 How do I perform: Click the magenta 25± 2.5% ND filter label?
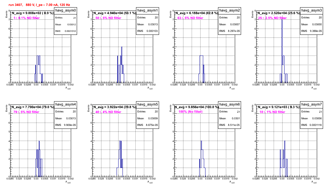(x=272, y=18)
